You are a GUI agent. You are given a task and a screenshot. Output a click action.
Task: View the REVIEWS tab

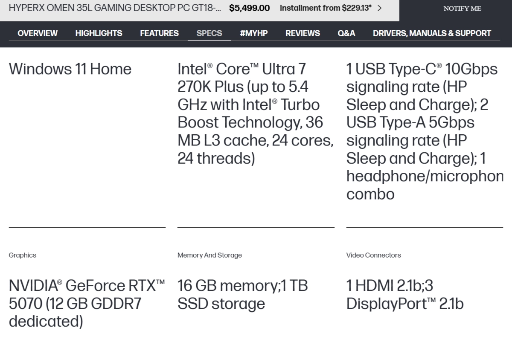click(303, 33)
